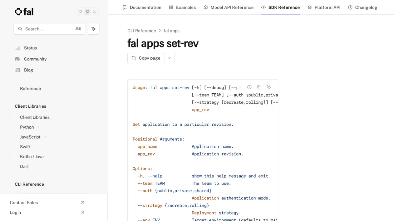Expand the JavaScript sidebar chevron
394x221 pixels.
(x=45, y=137)
